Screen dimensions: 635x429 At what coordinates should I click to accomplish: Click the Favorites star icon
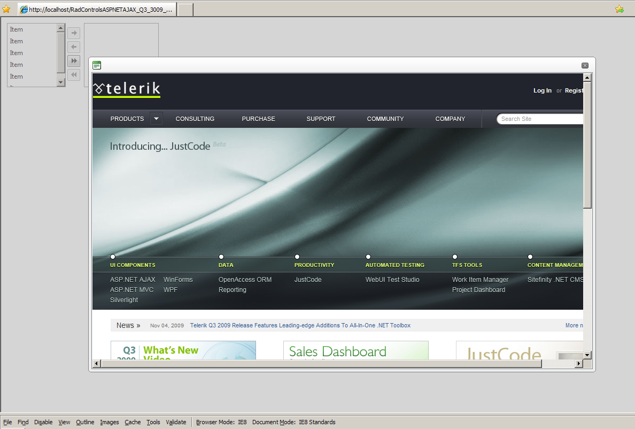[x=6, y=9]
